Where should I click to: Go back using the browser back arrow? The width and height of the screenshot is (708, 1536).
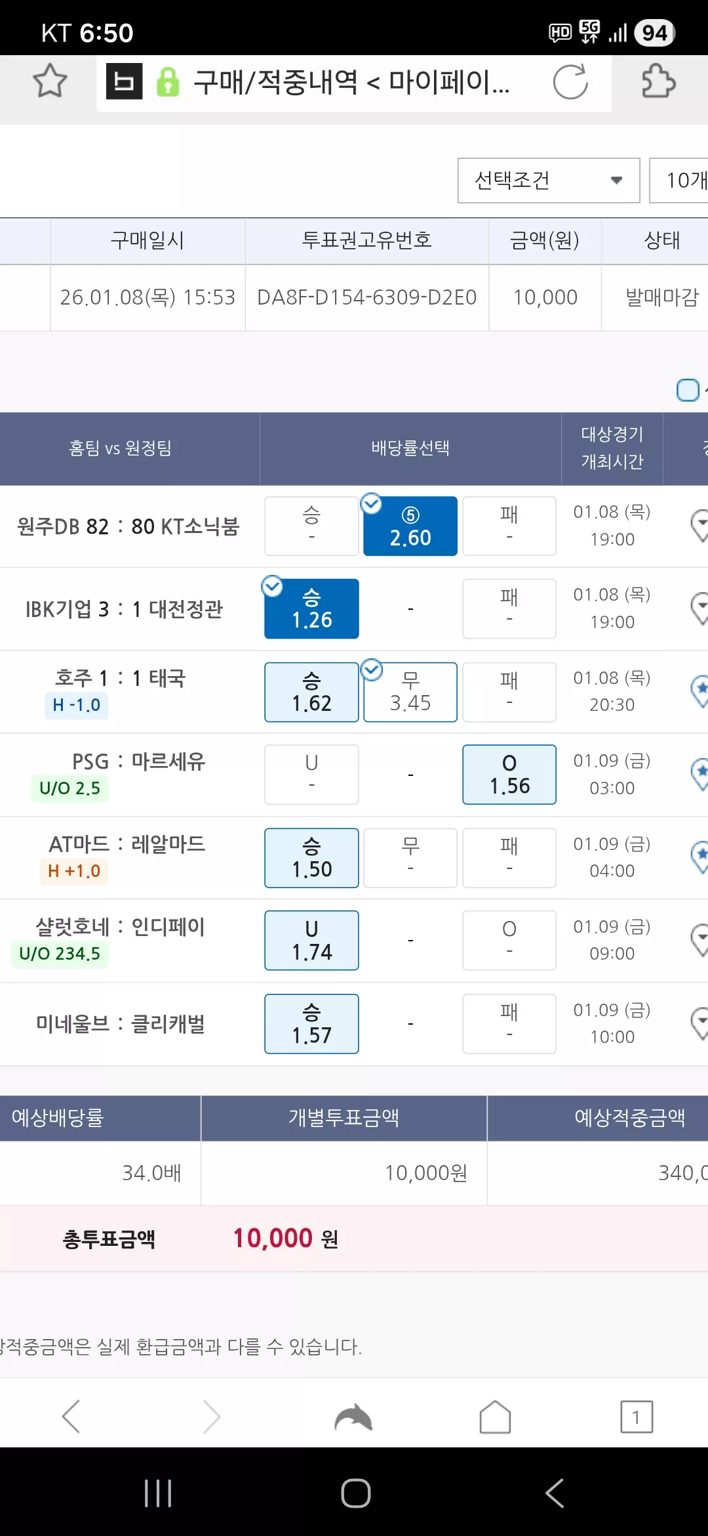71,1416
